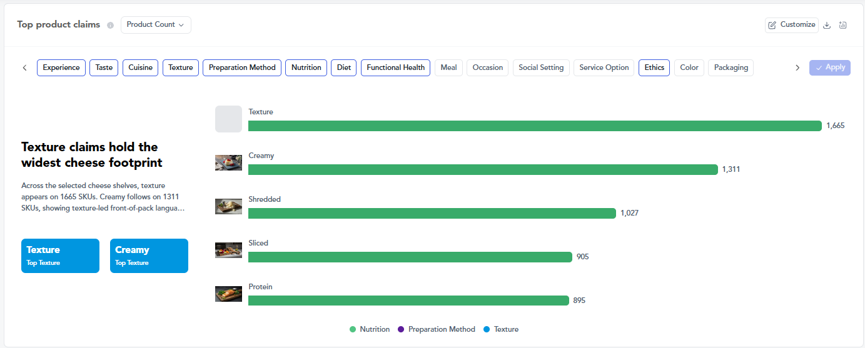Click the Protein row thumbnail image

[x=228, y=294]
